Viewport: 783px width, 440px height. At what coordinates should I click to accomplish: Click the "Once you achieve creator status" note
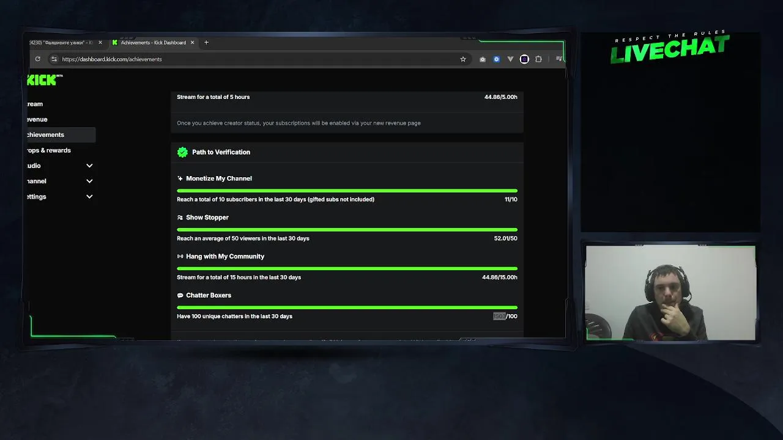[299, 123]
